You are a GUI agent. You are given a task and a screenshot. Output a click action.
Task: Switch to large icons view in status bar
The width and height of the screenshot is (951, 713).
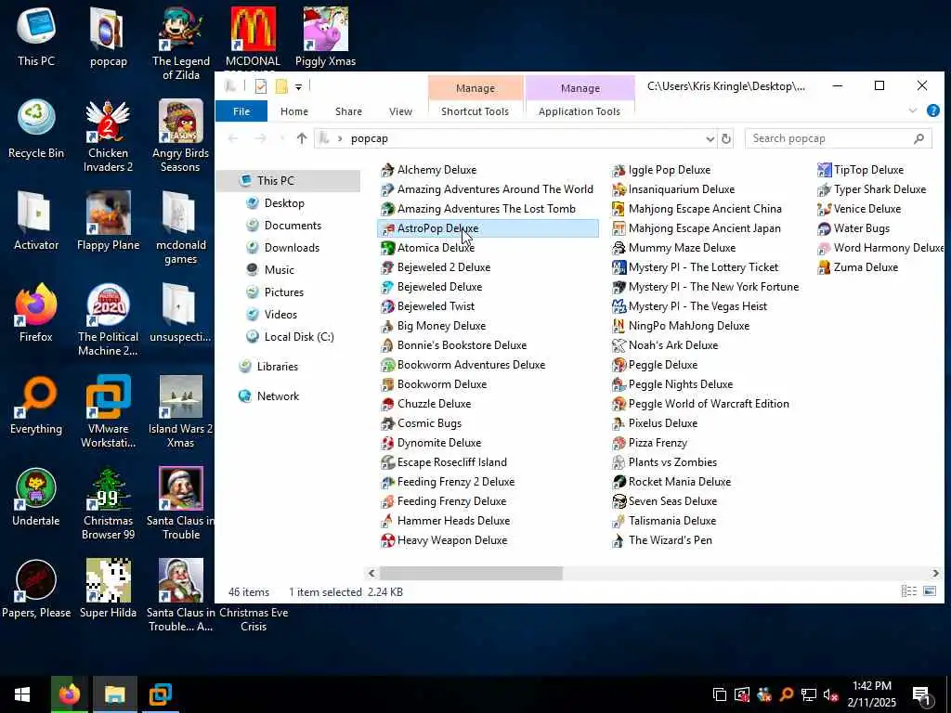(x=929, y=591)
